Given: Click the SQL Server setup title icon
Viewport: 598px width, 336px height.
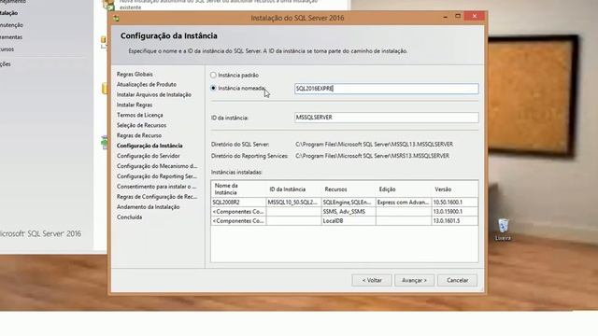Looking at the screenshot, I should [x=116, y=18].
